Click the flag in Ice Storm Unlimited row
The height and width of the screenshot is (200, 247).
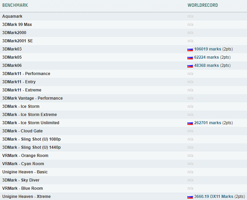point(190,123)
